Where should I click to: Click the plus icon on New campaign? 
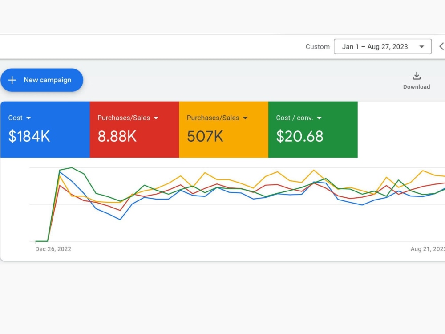[12, 80]
